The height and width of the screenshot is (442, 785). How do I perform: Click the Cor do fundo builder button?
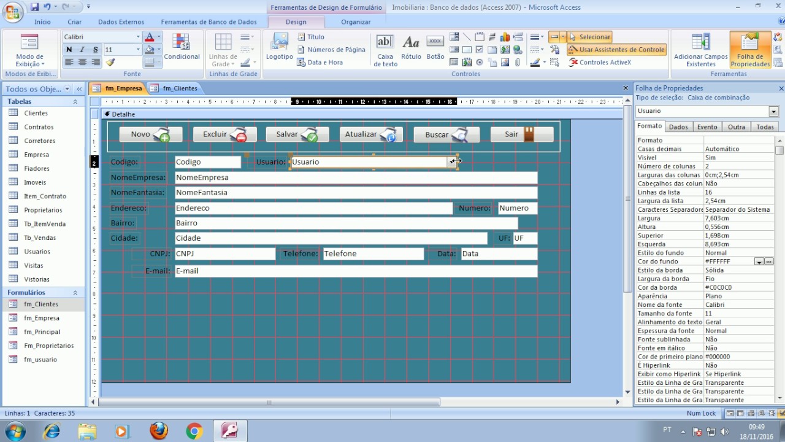pyautogui.click(x=769, y=262)
